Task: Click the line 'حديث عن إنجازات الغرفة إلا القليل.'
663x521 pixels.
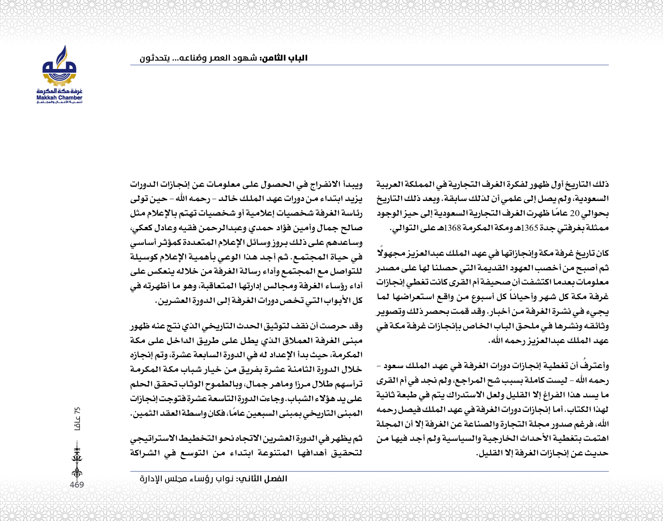Action: (542, 452)
